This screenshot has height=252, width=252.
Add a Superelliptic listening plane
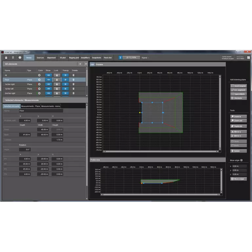(x=239, y=94)
